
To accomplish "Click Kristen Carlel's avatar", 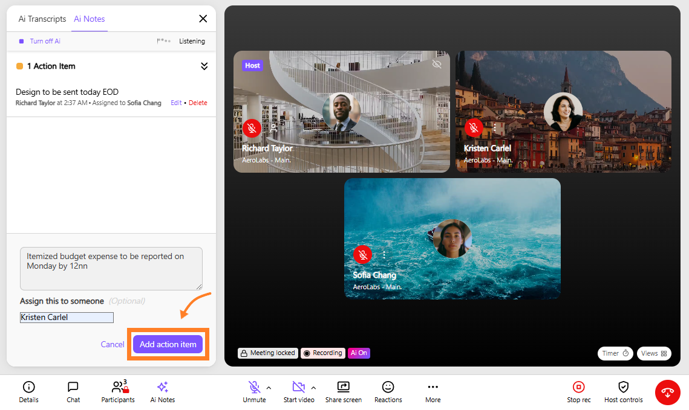I will 563,112.
